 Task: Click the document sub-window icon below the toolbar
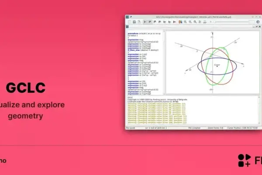click(128, 27)
